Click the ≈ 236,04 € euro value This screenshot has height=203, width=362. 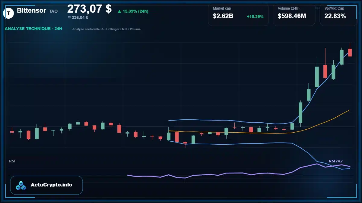(x=78, y=17)
